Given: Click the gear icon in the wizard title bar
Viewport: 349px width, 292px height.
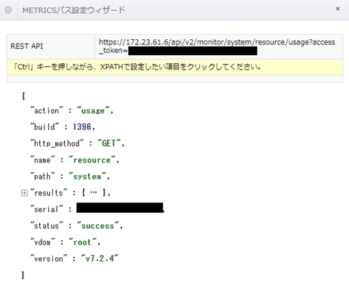Looking at the screenshot, I should 8,10.
